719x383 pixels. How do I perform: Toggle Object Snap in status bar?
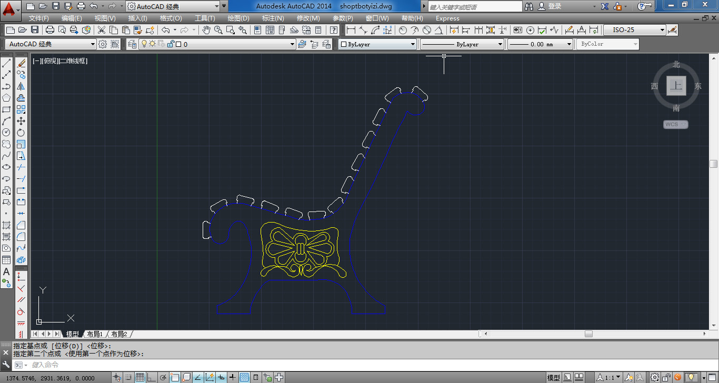175,377
